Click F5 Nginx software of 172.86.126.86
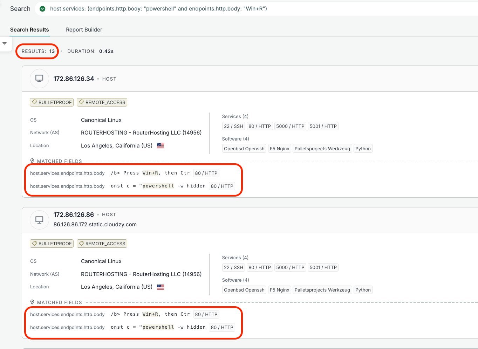The width and height of the screenshot is (478, 349). 279,290
